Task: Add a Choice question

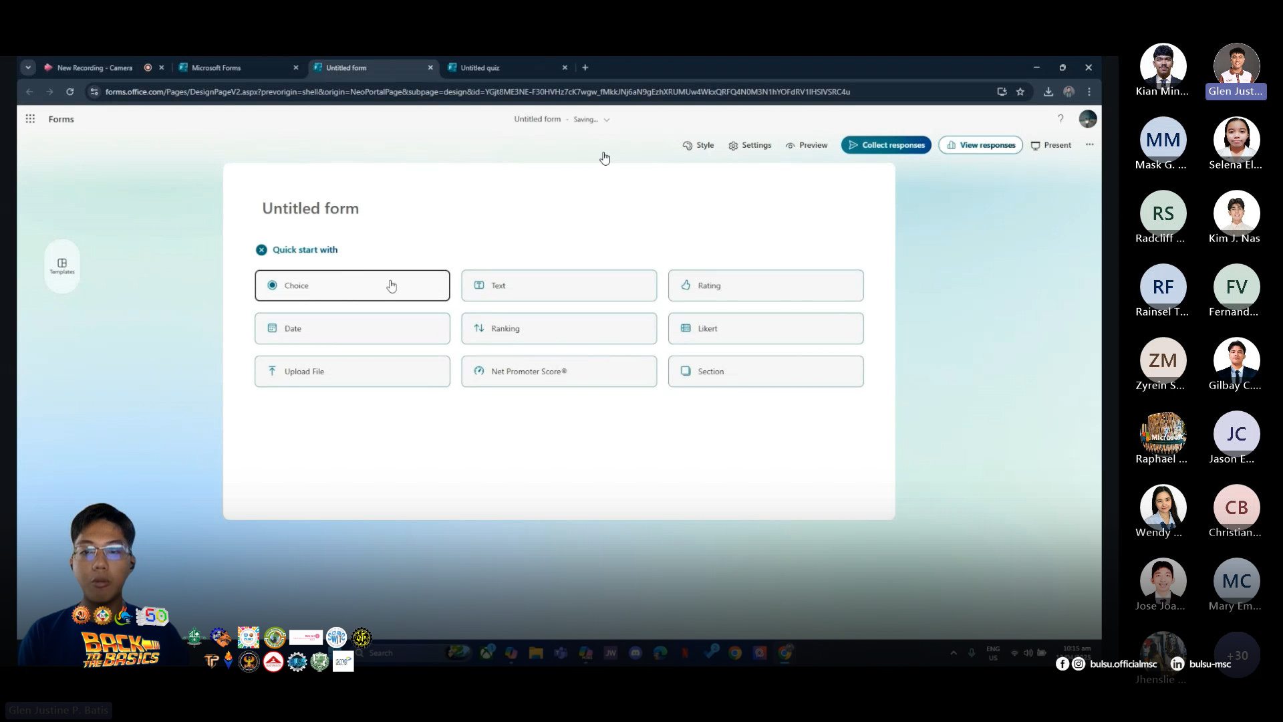Action: point(352,285)
